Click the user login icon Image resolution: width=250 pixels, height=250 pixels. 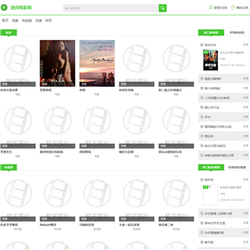(211, 8)
